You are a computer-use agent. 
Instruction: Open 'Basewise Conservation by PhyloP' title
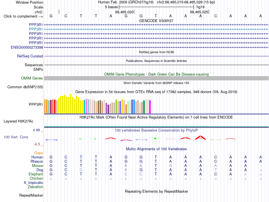tap(156, 130)
